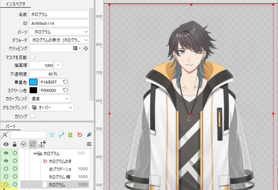The height and width of the screenshot is (190, 278).
Task: Collapse the ホログラム folder in parts tree
Action: point(35,154)
